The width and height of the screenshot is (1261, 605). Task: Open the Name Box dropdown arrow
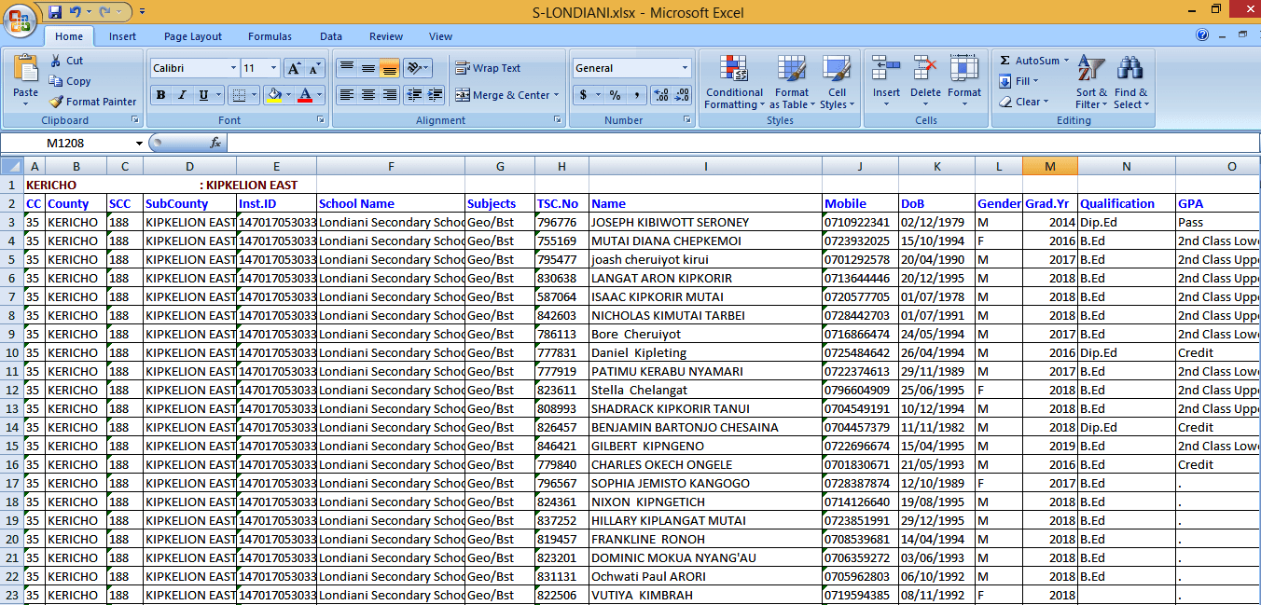[140, 143]
